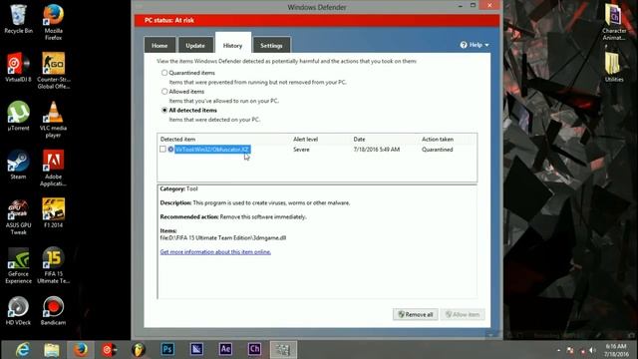Click the 7/18/2016 5:49 AM date cell
The width and height of the screenshot is (638, 359).
coord(377,150)
